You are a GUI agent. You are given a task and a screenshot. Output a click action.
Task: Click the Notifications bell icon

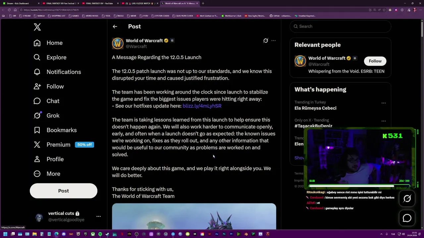37,72
